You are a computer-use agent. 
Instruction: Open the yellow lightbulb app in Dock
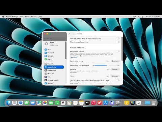click(x=127, y=103)
